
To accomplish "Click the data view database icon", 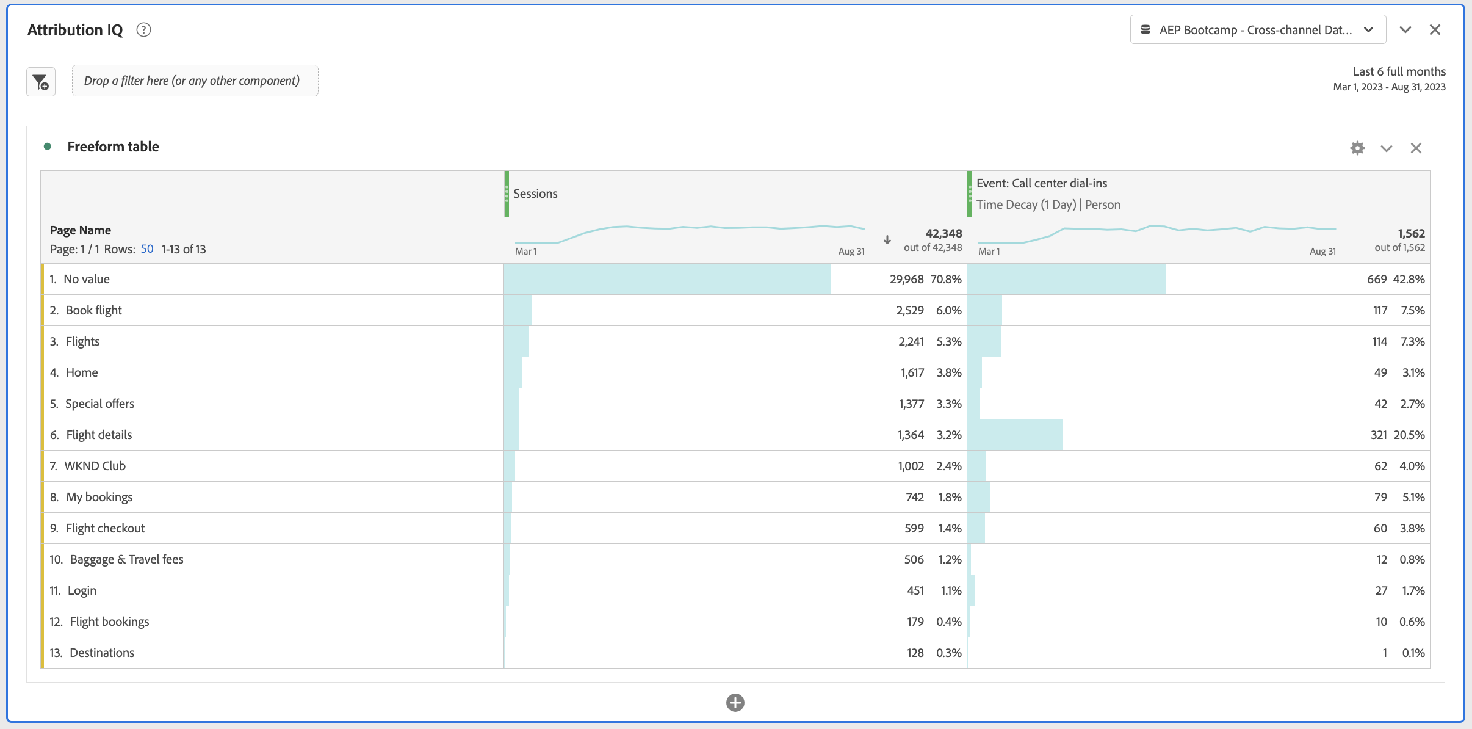I will [1145, 30].
